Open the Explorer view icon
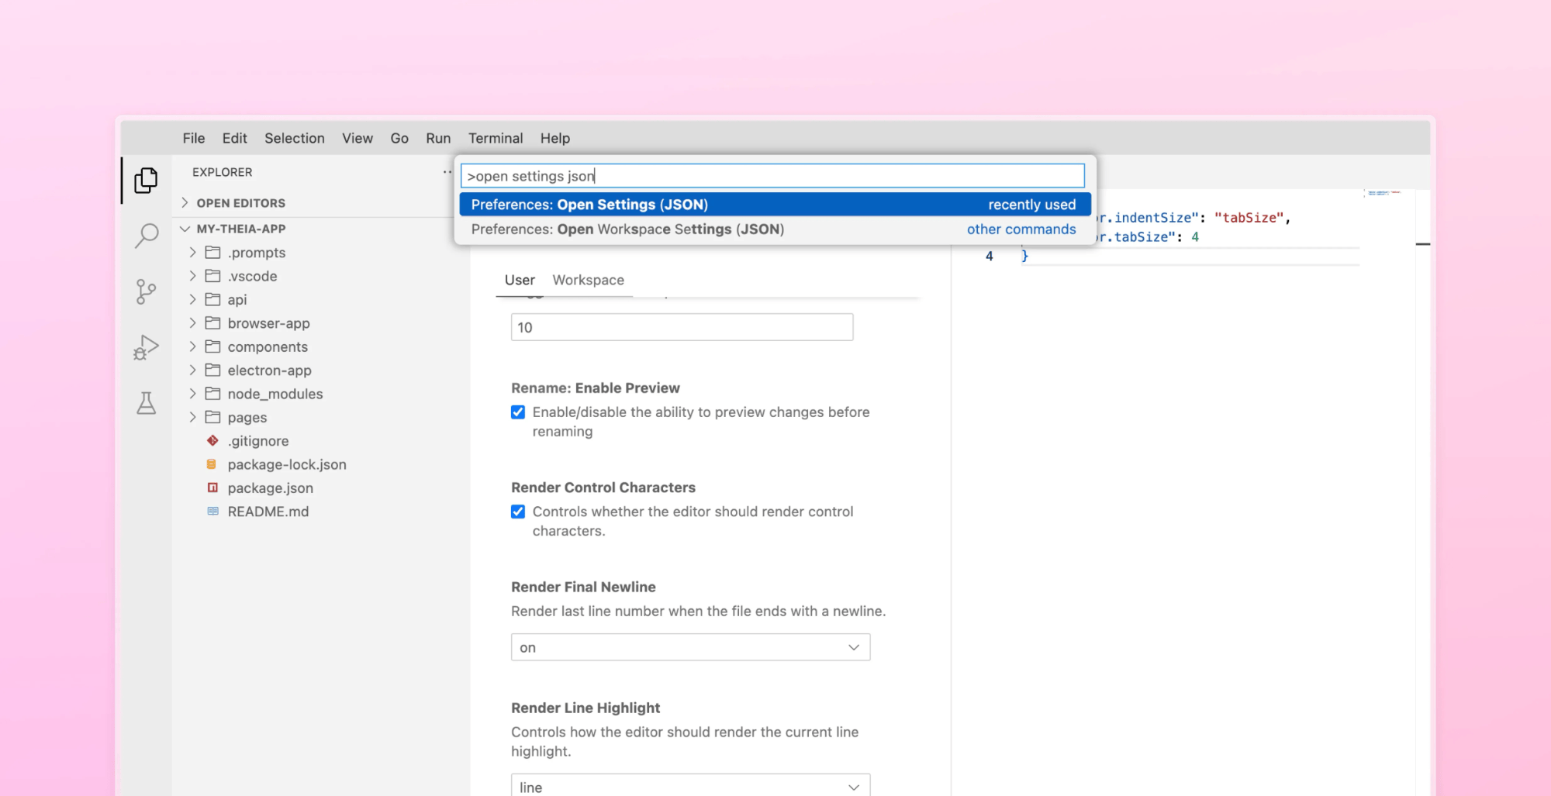1551x796 pixels. point(146,180)
